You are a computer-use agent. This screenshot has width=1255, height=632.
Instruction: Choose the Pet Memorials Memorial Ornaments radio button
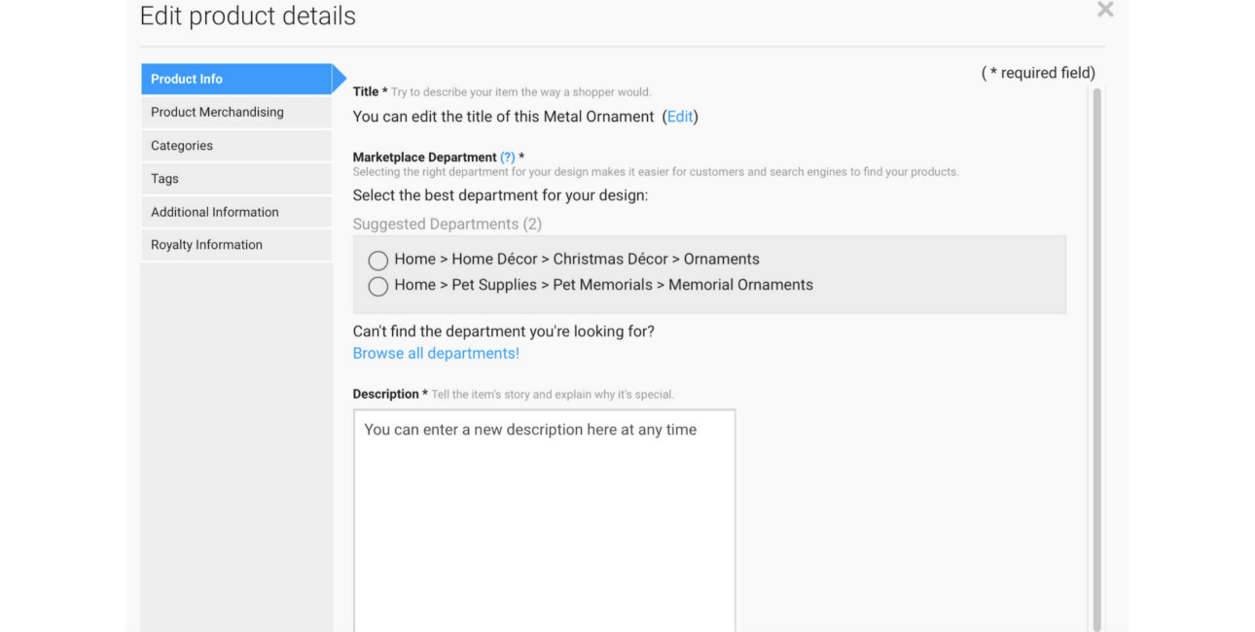coord(378,286)
